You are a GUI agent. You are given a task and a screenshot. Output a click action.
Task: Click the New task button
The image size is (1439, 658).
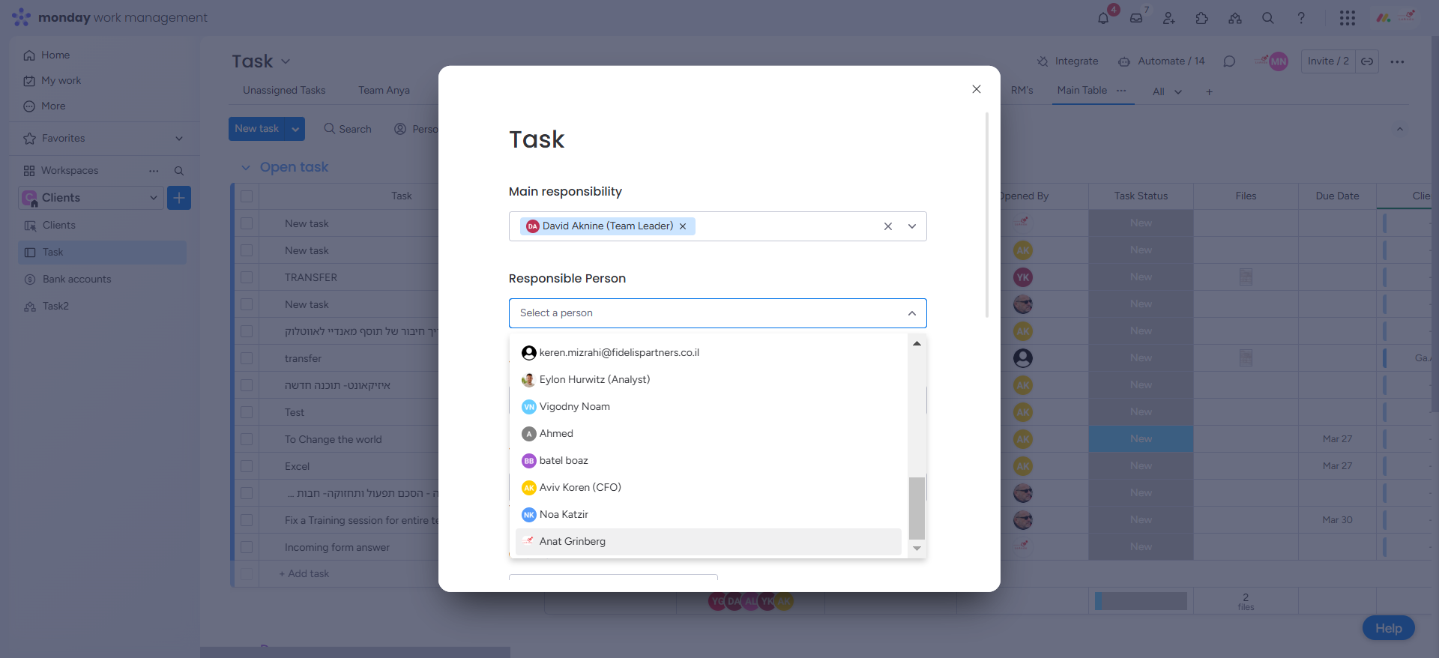point(257,129)
